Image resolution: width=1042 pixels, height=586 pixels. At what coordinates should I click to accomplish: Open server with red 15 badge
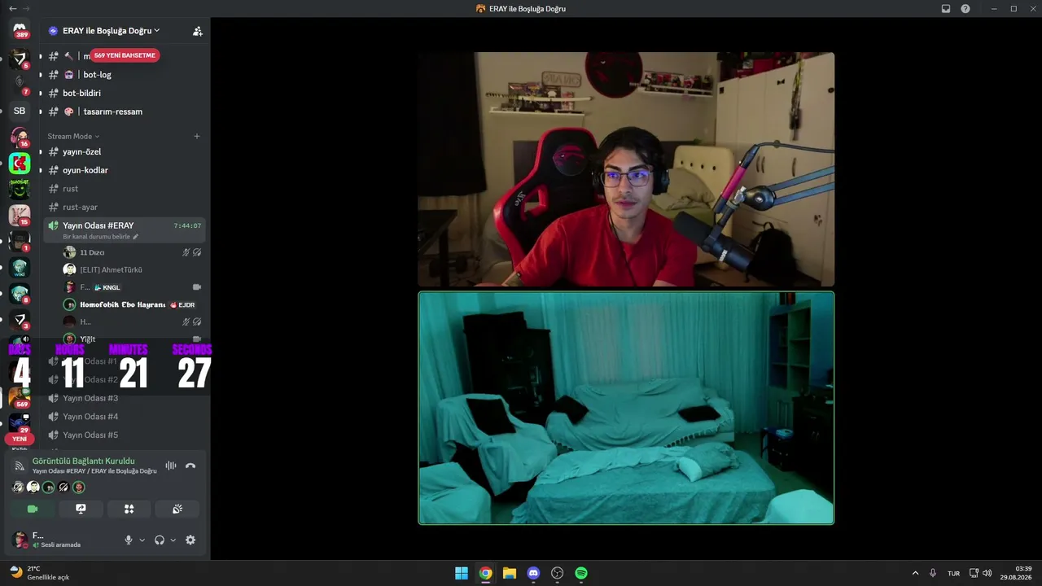coord(20,215)
